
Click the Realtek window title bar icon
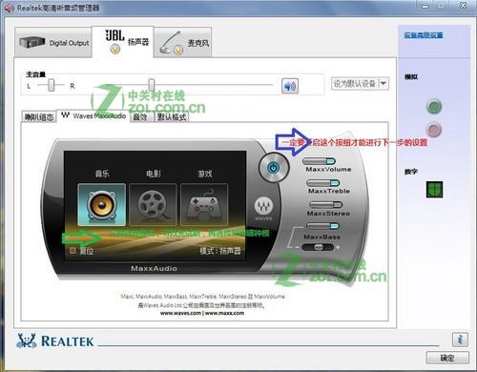point(9,8)
